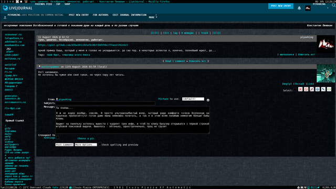336x189 pixels.
Task: Click the blue POST NEW ENTRY button
Action: [281, 6]
